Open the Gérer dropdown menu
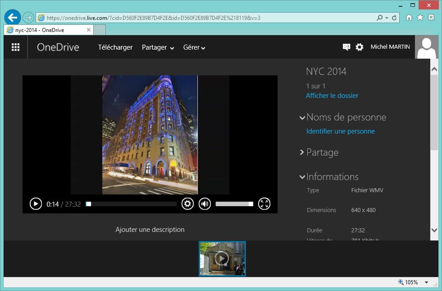442x291 pixels. [x=194, y=47]
